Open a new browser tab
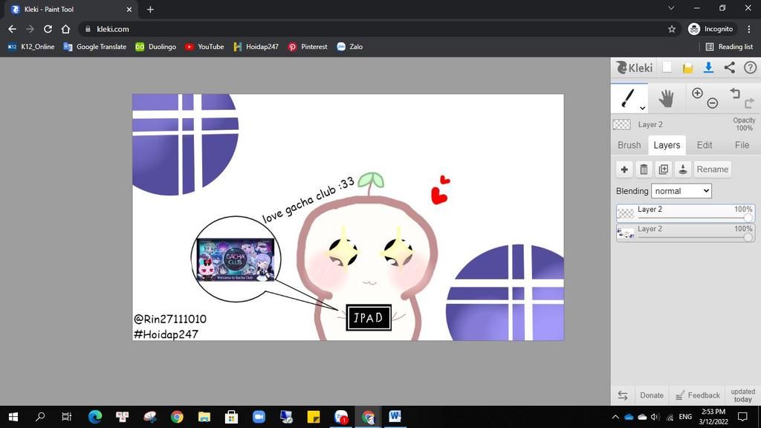Screen dimensions: 761x428 (x=150, y=9)
